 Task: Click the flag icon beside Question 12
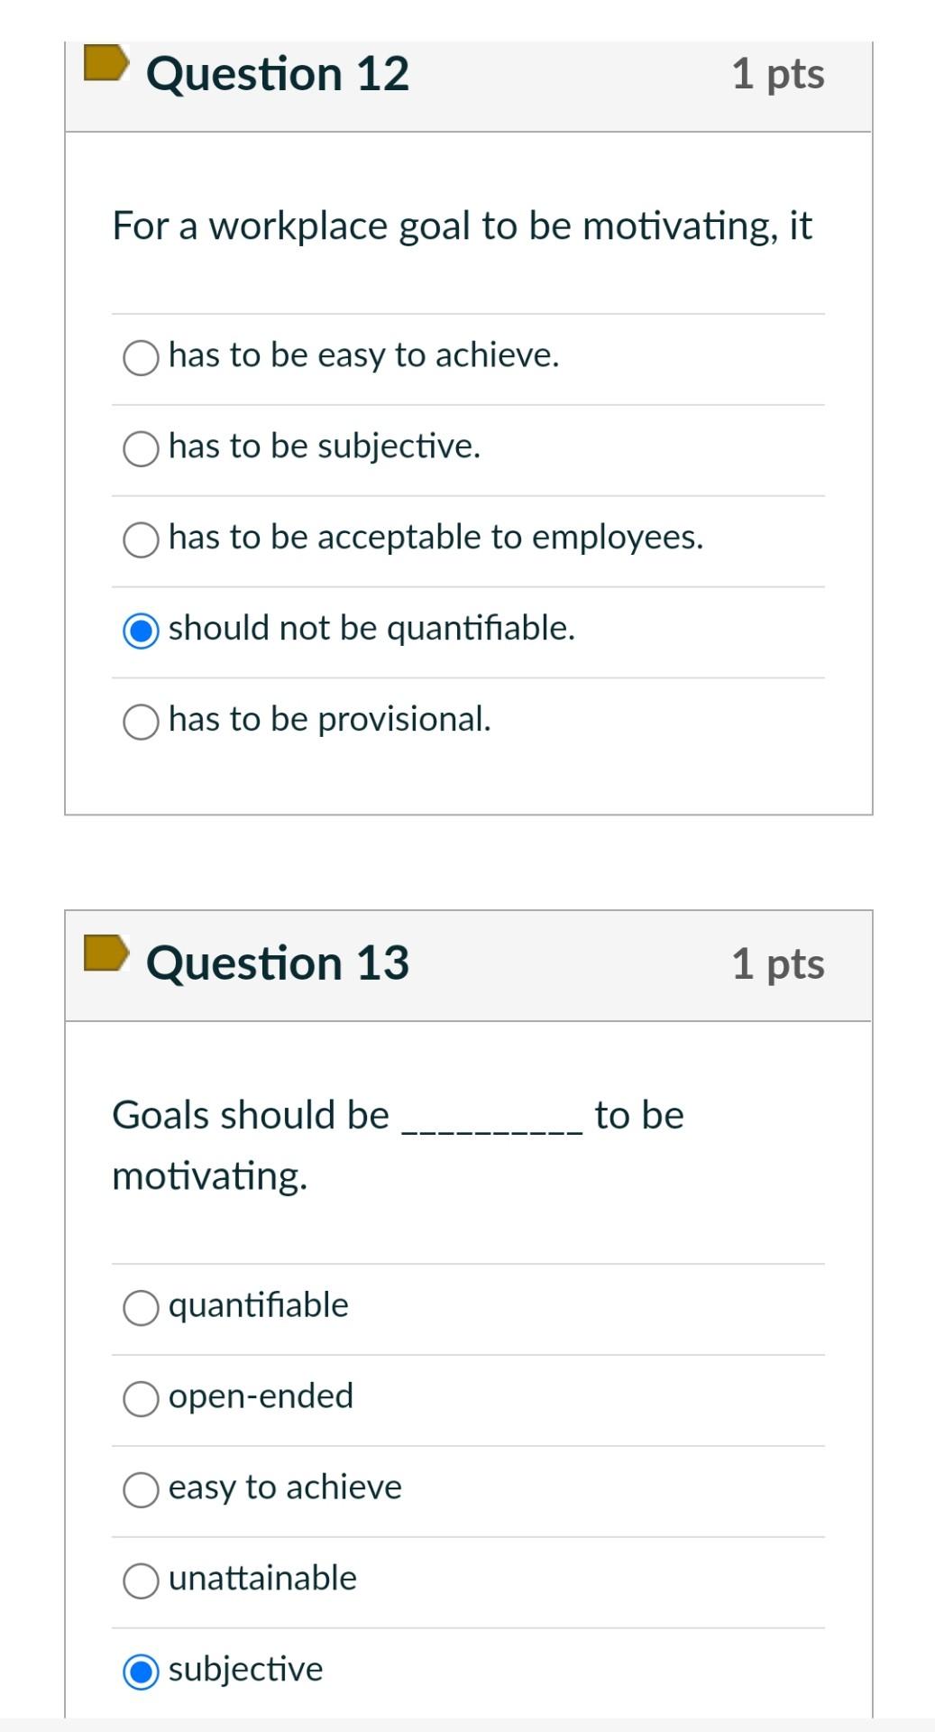pyautogui.click(x=105, y=64)
